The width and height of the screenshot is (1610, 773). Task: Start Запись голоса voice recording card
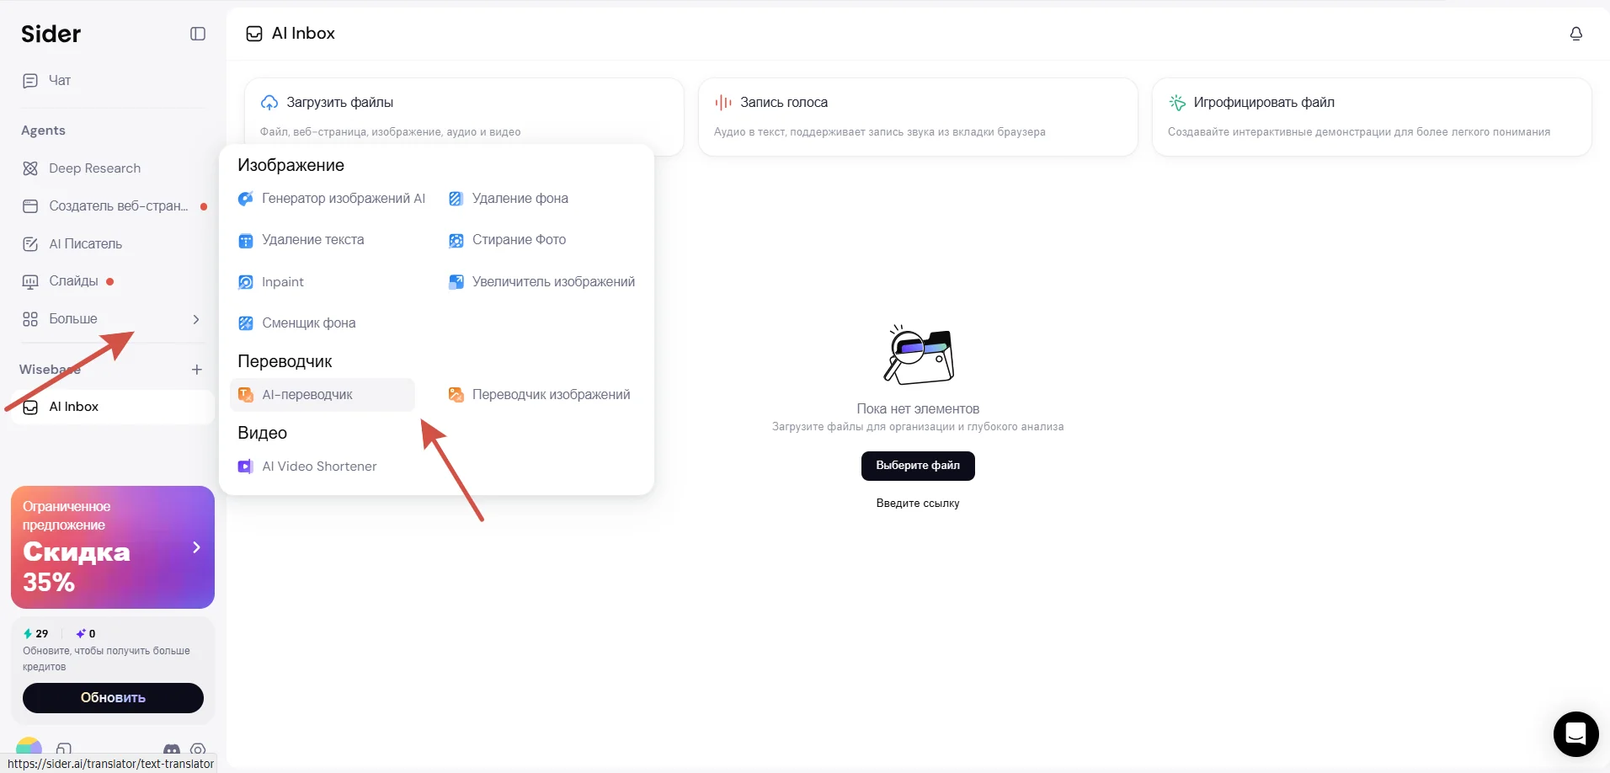point(918,117)
